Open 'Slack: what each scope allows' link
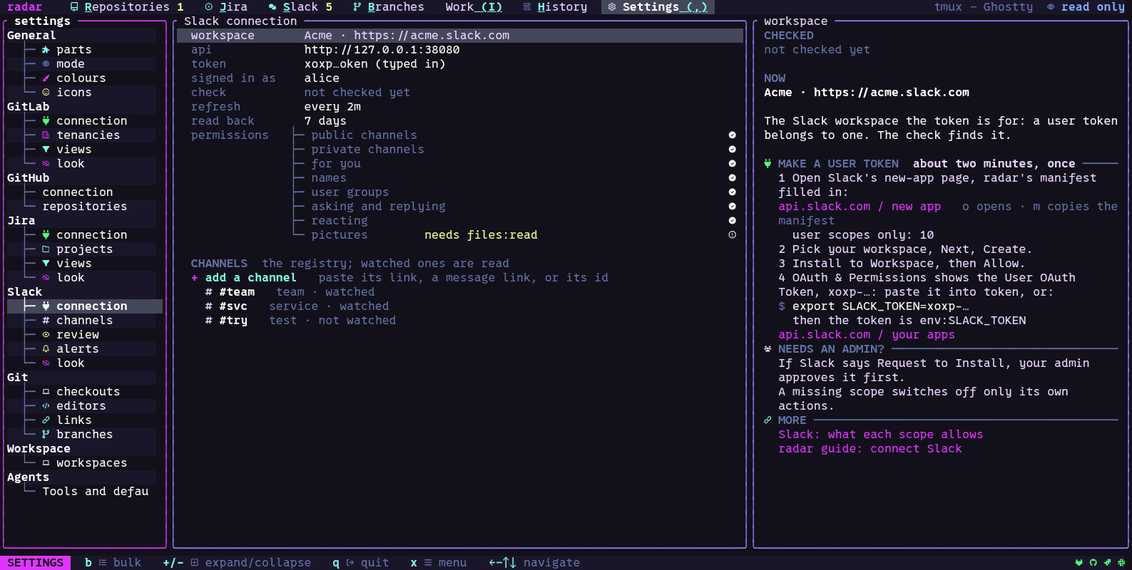 [881, 435]
